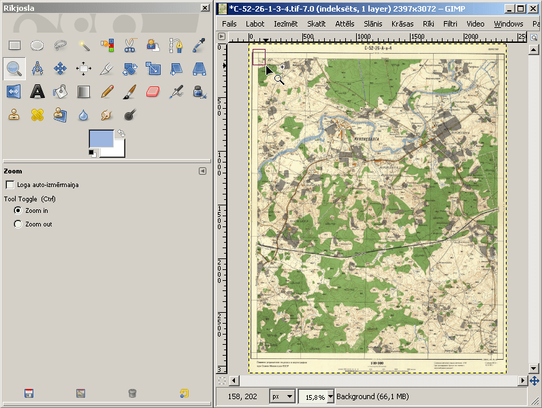Viewport: 542px width, 408px height.
Task: Open the zoom percentage dropdown
Action: coord(330,396)
